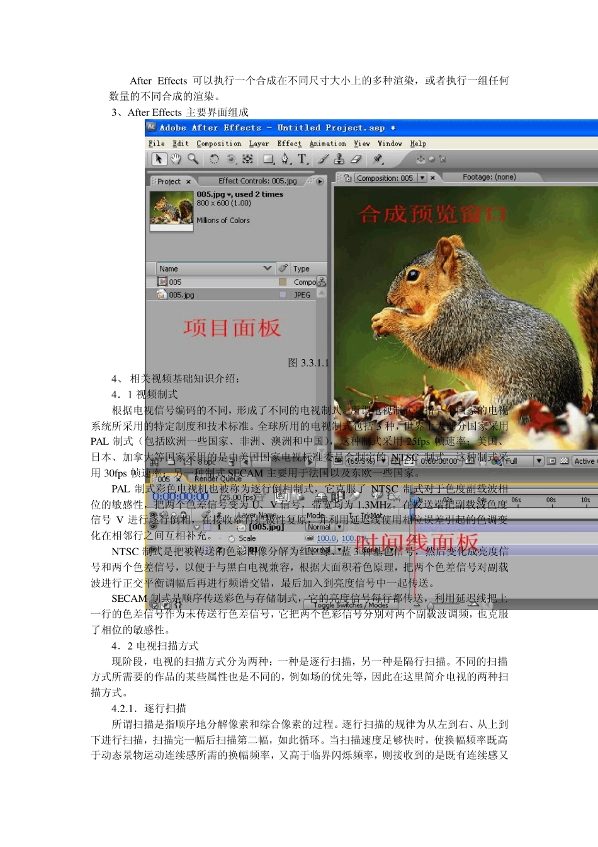Image resolution: width=598 pixels, height=847 pixels.
Task: Select the Selection arrow tool
Action: [159, 159]
